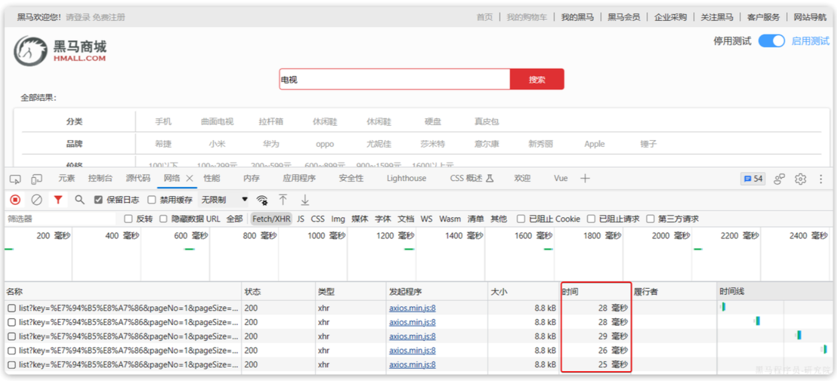Switch the 启用测试 toggle
Screen dimensions: 837x381
771,41
